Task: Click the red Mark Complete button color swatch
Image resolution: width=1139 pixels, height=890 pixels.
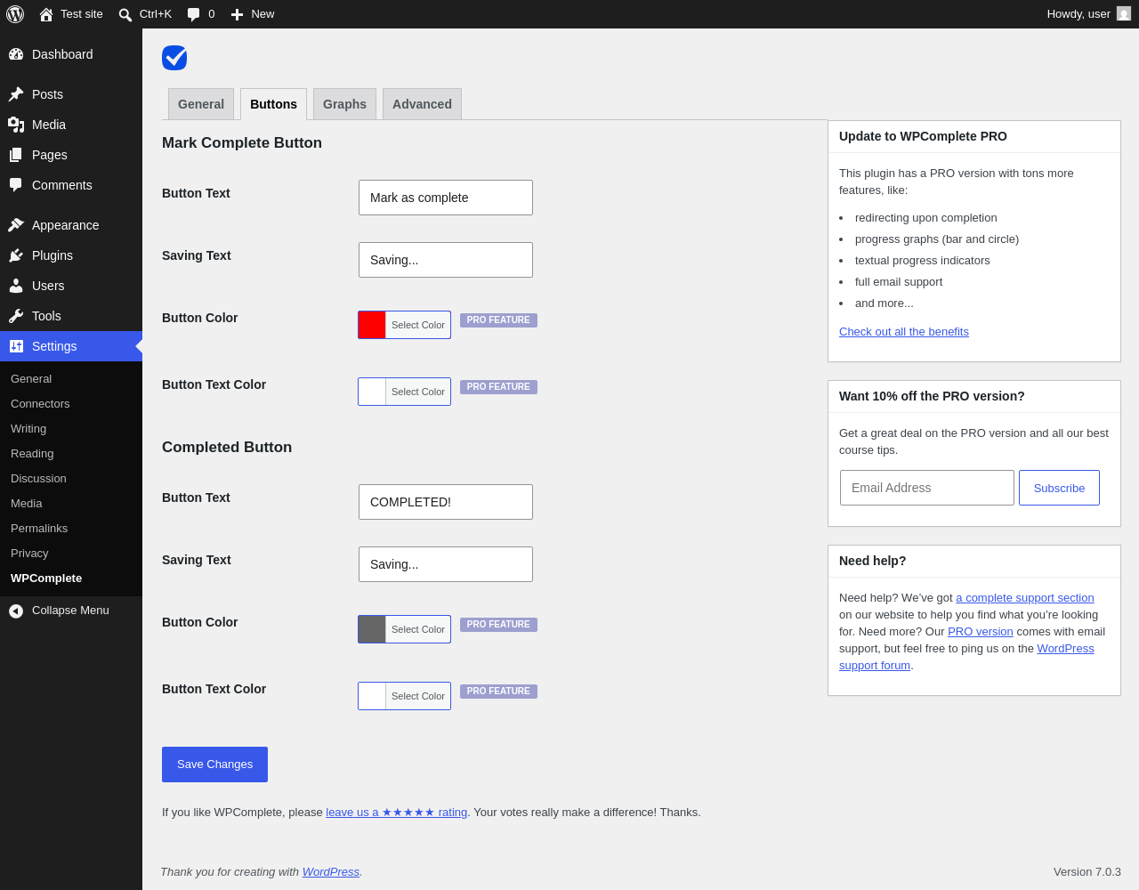Action: tap(372, 325)
